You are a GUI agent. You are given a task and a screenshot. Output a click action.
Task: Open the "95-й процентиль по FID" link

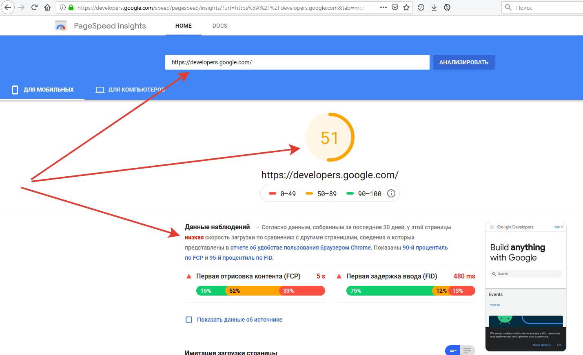[x=242, y=258]
